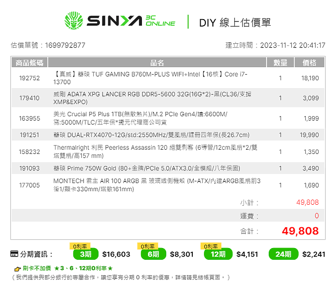Click the MONTECH AIR 100 ARGB product name
This screenshot has width=336, height=291.
157,185
